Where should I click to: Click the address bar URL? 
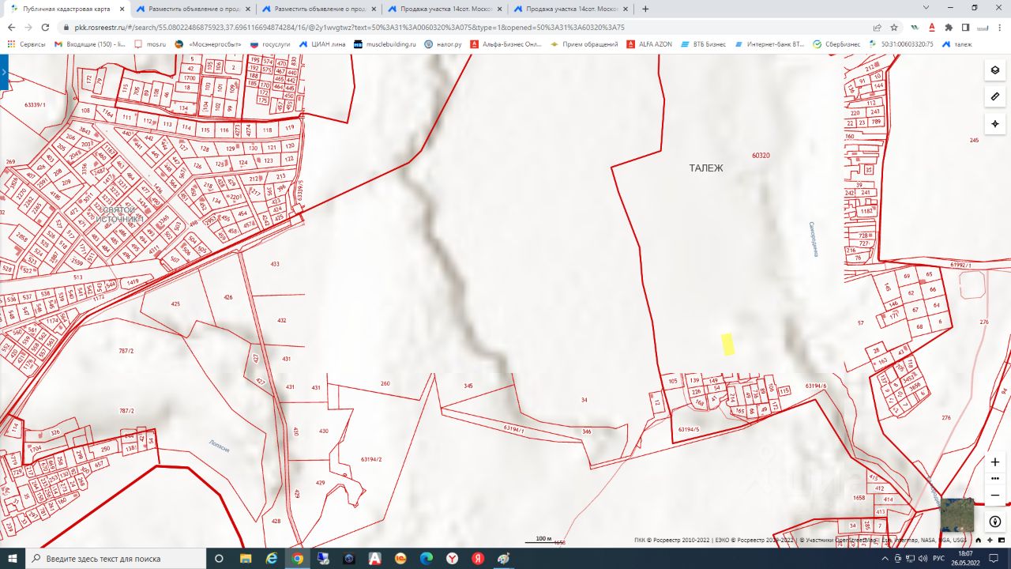[349, 27]
